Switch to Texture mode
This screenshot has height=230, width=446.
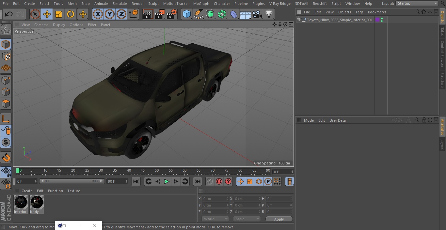[6, 56]
